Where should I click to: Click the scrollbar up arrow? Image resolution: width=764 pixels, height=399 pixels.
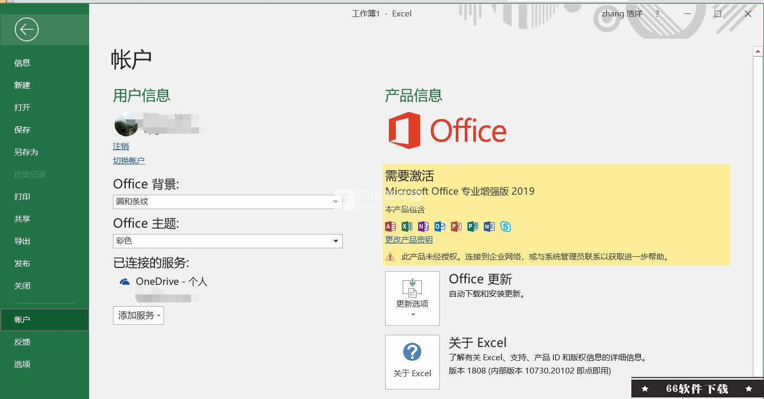pos(758,51)
